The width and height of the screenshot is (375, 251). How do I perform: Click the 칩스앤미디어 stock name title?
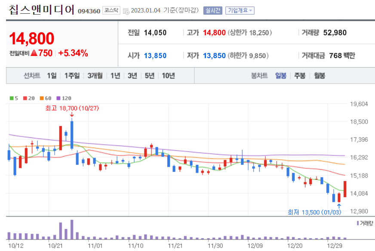[42, 10]
